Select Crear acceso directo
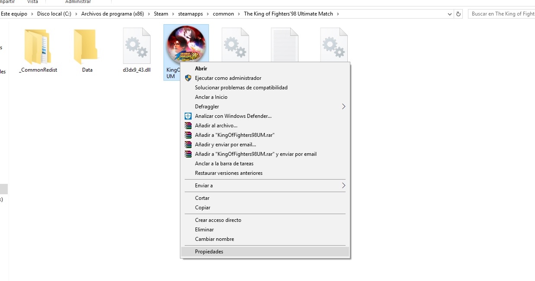535x281 pixels. [x=265, y=220]
